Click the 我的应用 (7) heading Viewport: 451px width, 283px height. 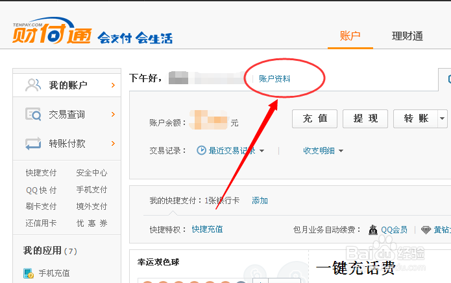tap(50, 251)
